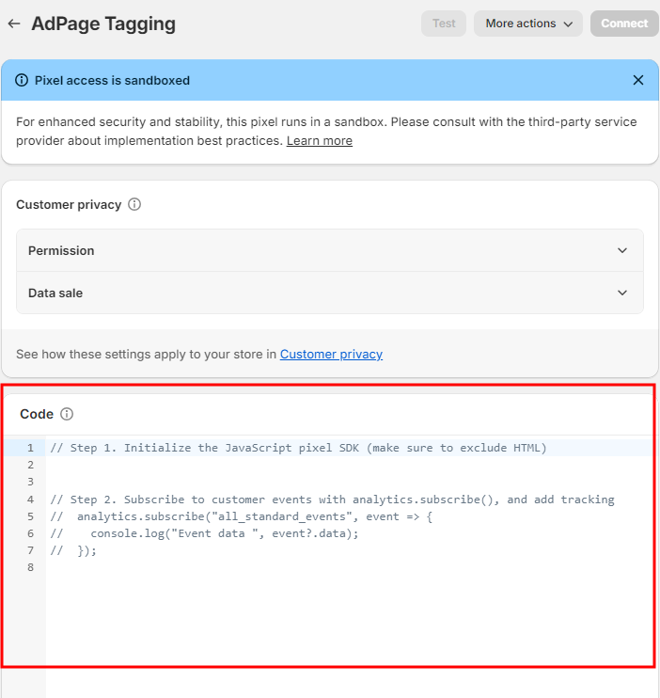Expand the Data sale section
The image size is (660, 698).
tap(329, 293)
